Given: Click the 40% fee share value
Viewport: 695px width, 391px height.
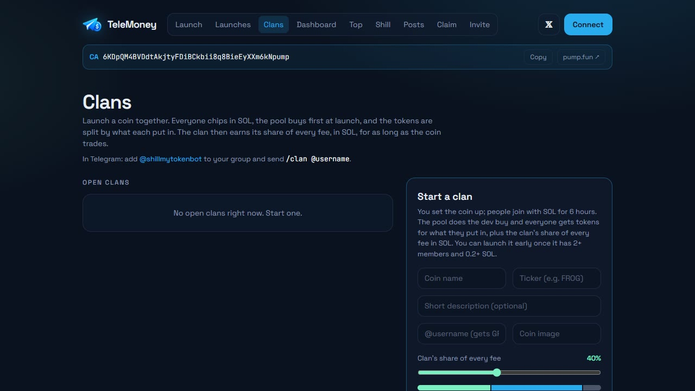Looking at the screenshot, I should [593, 358].
